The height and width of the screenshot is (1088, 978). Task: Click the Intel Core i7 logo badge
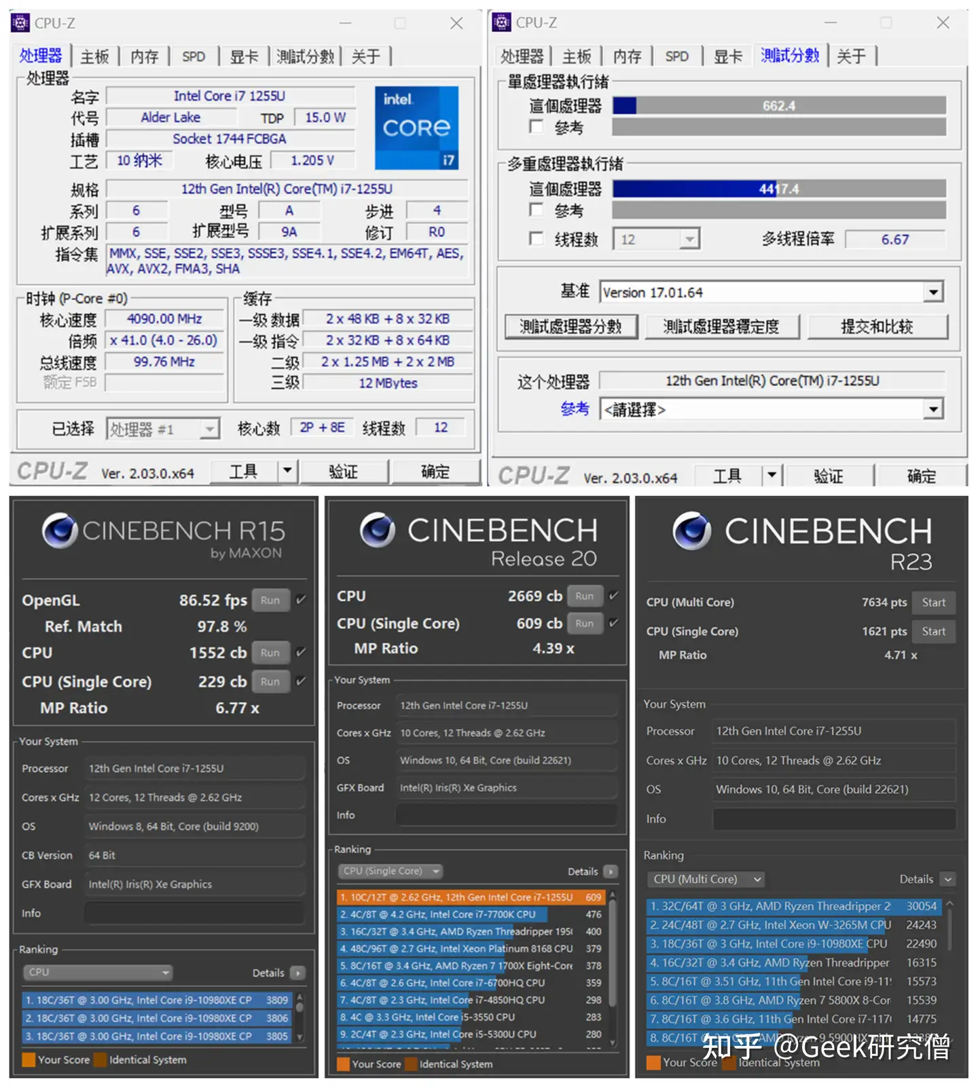[416, 128]
